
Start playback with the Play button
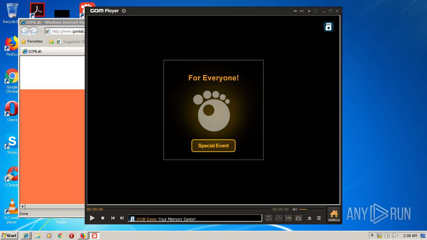[92, 218]
